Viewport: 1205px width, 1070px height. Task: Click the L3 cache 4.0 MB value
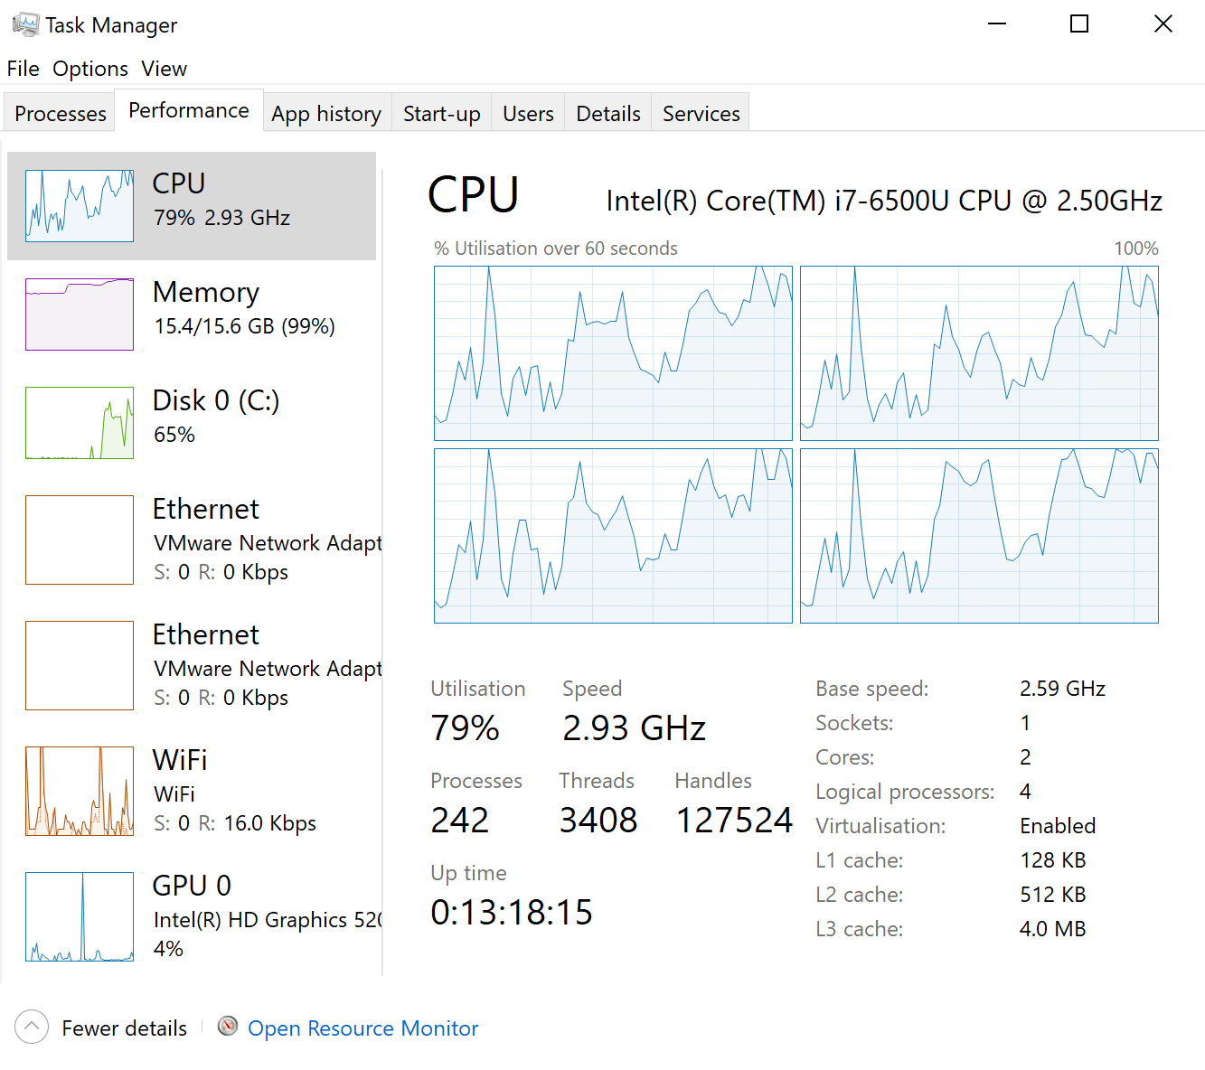[x=1052, y=929]
